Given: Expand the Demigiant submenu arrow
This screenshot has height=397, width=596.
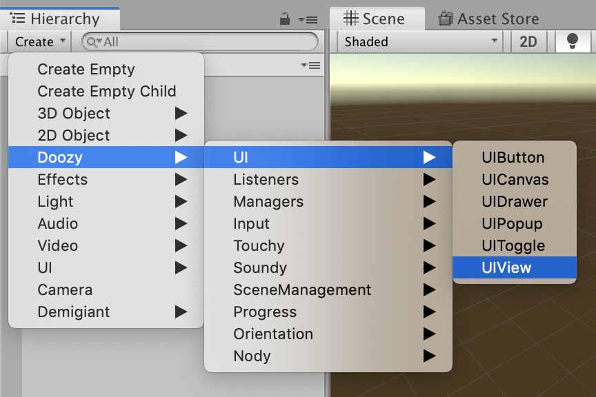Looking at the screenshot, I should [181, 312].
